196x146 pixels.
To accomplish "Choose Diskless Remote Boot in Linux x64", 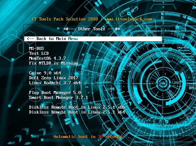I will pos(77,112).
